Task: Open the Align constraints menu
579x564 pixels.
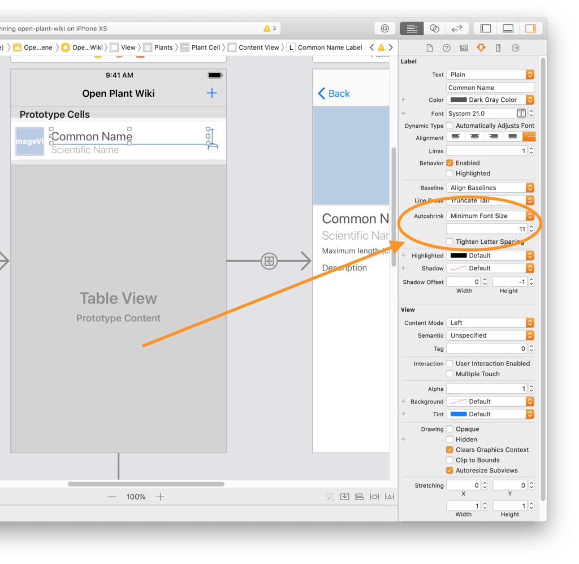Action: (x=360, y=497)
